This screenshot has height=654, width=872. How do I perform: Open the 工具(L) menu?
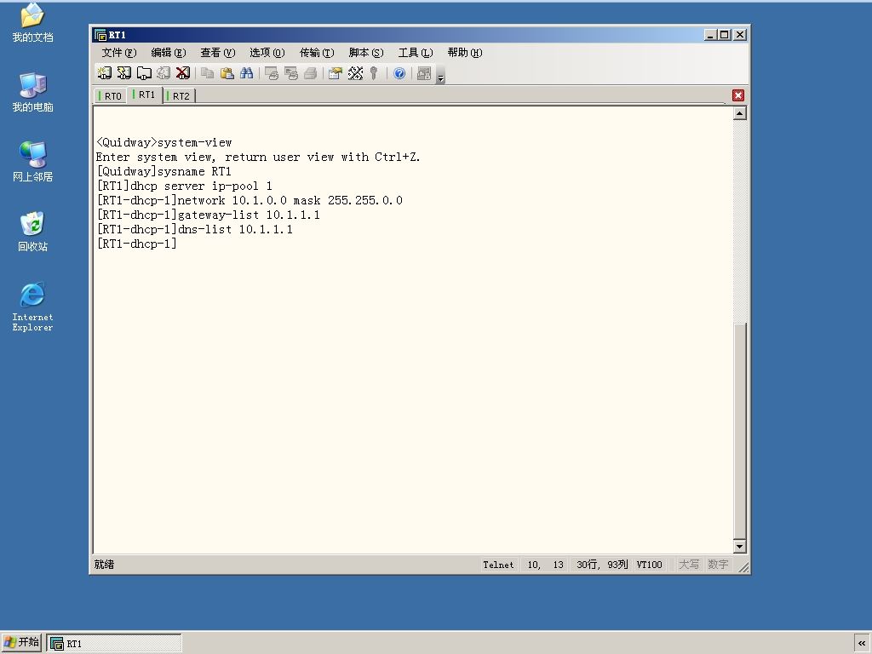[416, 52]
